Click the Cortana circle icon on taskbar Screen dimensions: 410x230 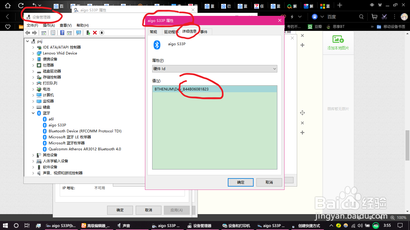pyautogui.click(x=16, y=226)
